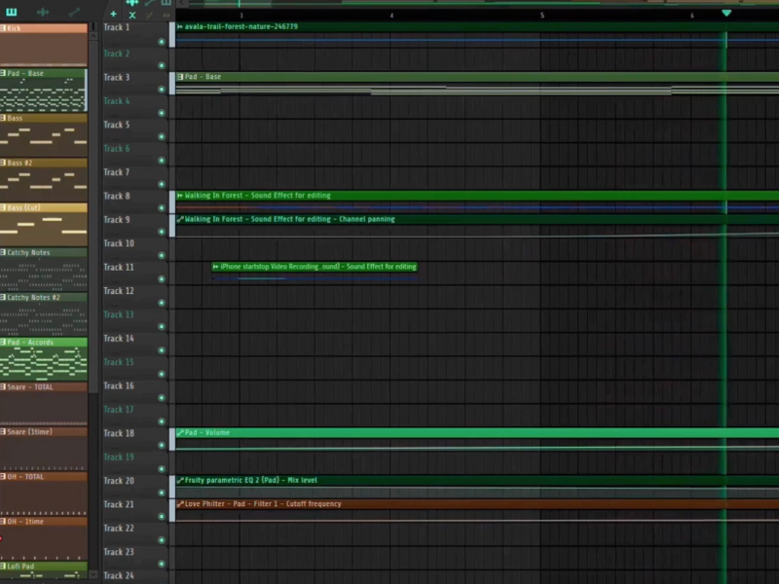Show automation clips in the picker panel
779x584 pixels.
pos(74,12)
